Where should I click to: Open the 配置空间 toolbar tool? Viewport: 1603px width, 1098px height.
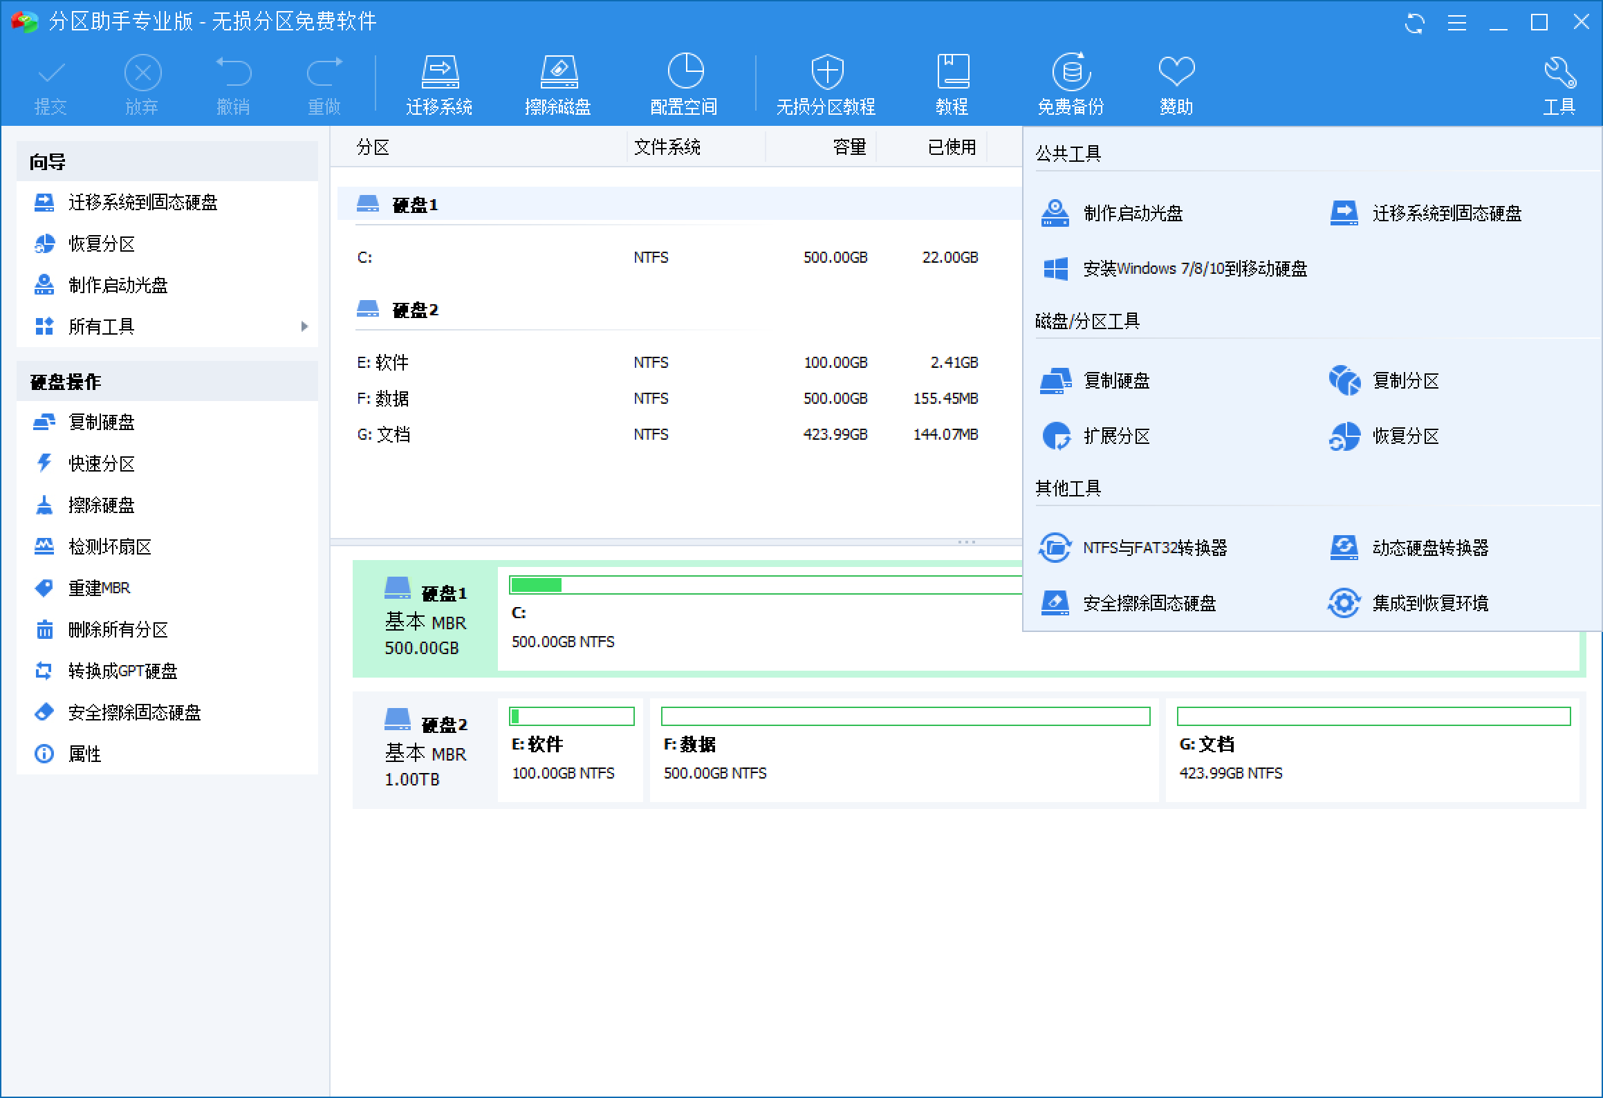684,84
